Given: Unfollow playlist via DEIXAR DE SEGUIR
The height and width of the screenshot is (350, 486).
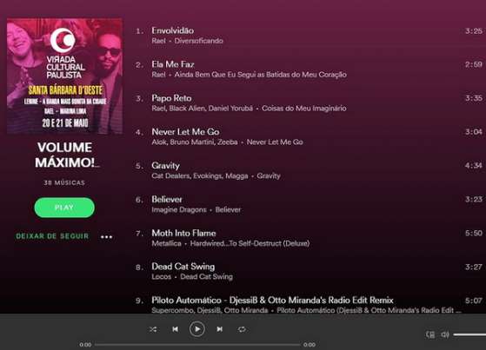Looking at the screenshot, I should [x=52, y=236].
